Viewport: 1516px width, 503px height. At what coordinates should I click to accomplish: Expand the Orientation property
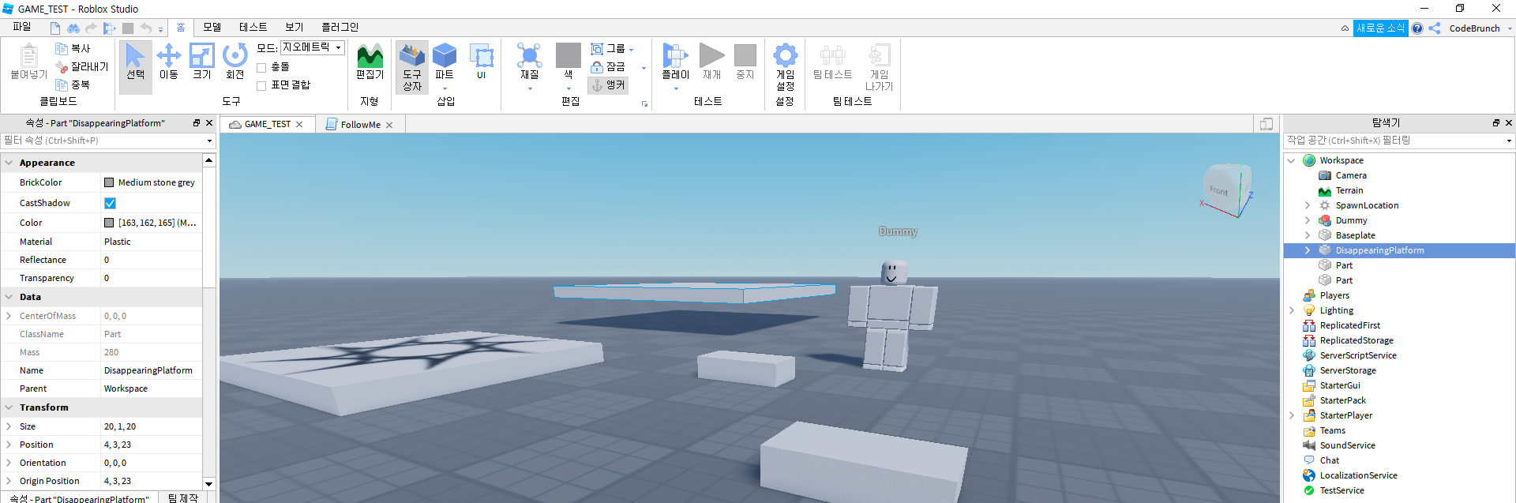[x=9, y=463]
